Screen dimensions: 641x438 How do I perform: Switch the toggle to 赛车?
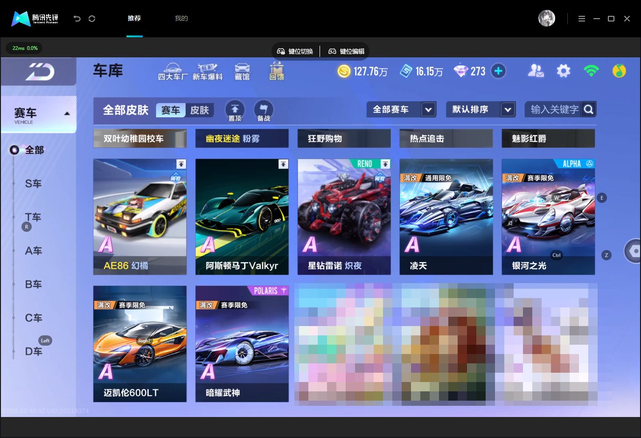click(171, 110)
